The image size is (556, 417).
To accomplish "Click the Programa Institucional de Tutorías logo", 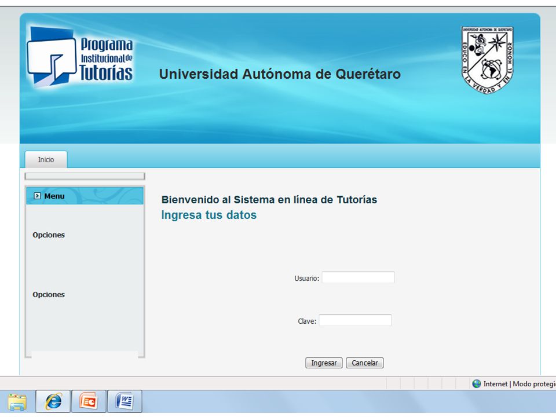I will click(x=80, y=57).
